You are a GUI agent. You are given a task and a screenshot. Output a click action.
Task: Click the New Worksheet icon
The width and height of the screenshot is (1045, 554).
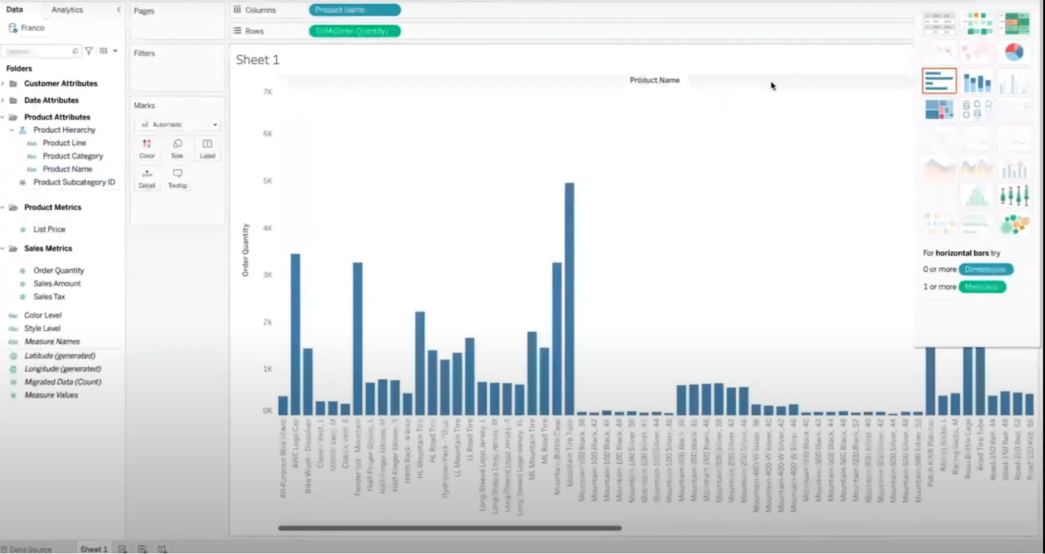click(121, 549)
